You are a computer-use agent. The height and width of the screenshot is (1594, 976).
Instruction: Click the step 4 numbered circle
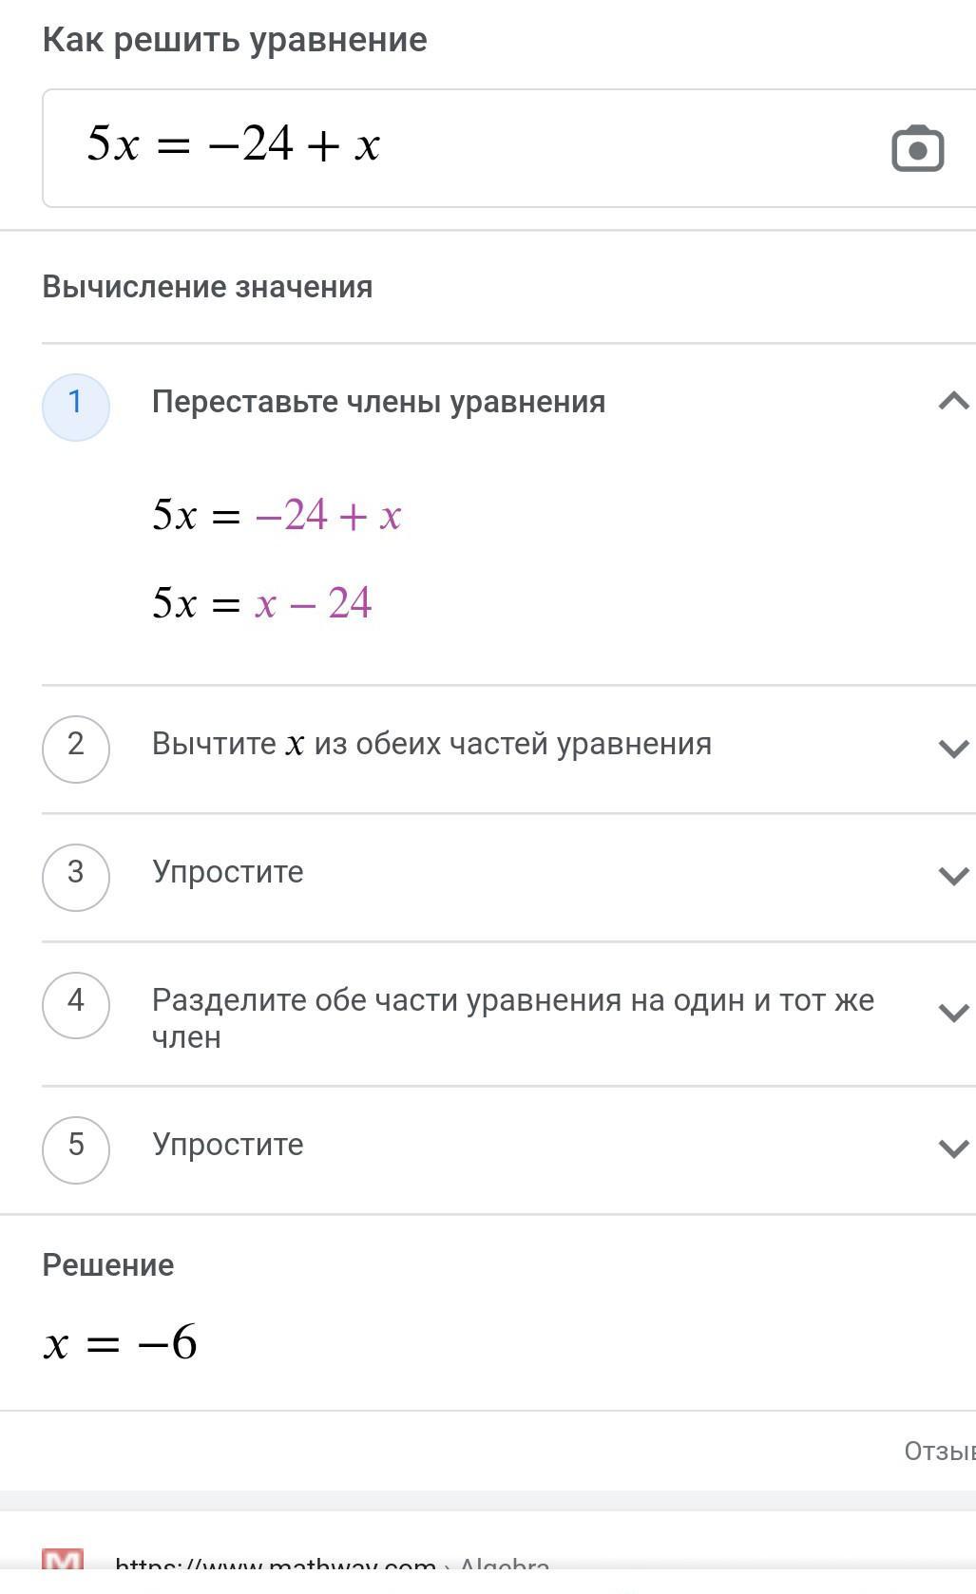click(76, 1005)
